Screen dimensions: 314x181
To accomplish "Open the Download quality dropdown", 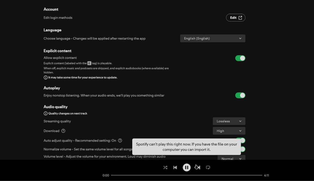I will click(x=229, y=131).
